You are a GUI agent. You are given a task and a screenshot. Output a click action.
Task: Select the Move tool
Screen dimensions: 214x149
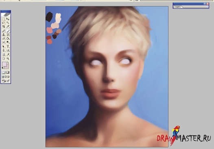[x=8, y=19]
